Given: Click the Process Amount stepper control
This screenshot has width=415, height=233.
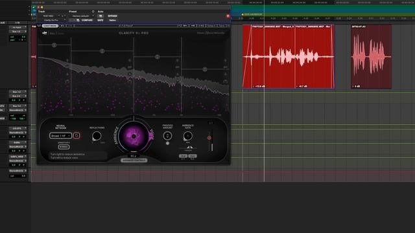Looking at the screenshot, I should [x=167, y=136].
